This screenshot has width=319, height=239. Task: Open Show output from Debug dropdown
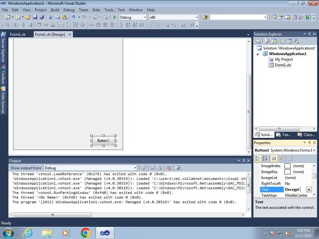[x=135, y=168]
